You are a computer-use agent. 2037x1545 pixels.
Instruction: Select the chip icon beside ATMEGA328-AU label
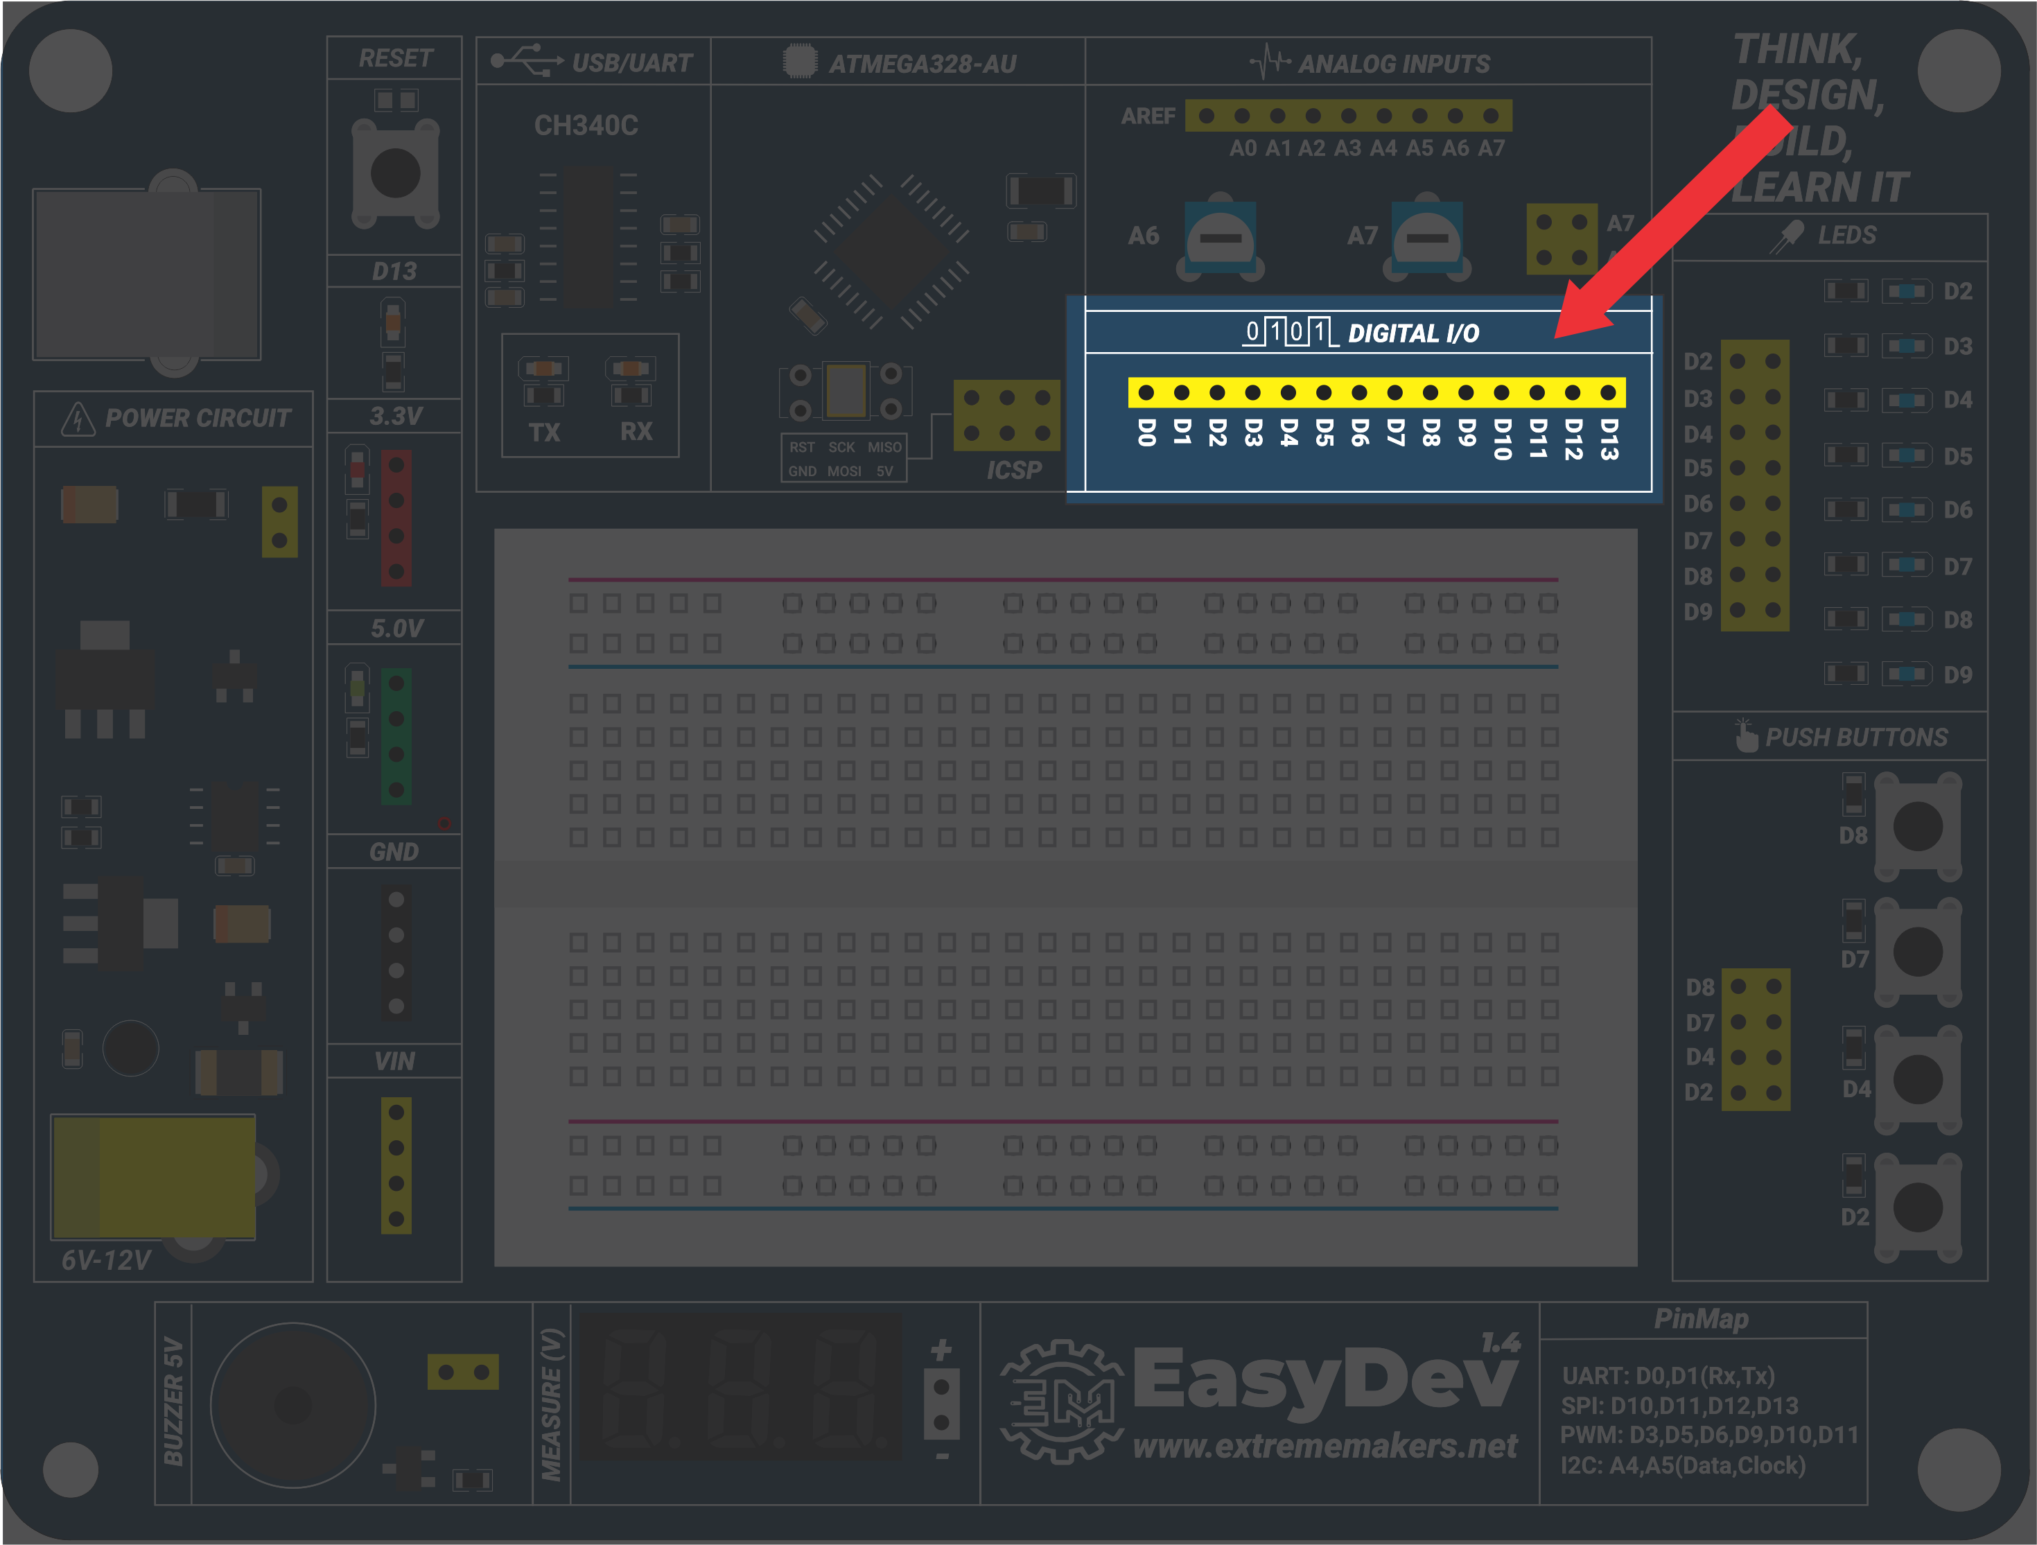(799, 62)
